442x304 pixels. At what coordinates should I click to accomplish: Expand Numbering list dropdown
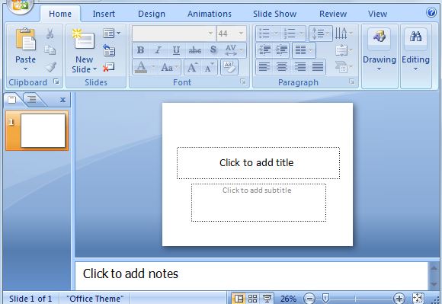pyautogui.click(x=301, y=34)
